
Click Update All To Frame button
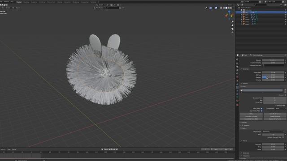pyautogui.click(x=275, y=119)
